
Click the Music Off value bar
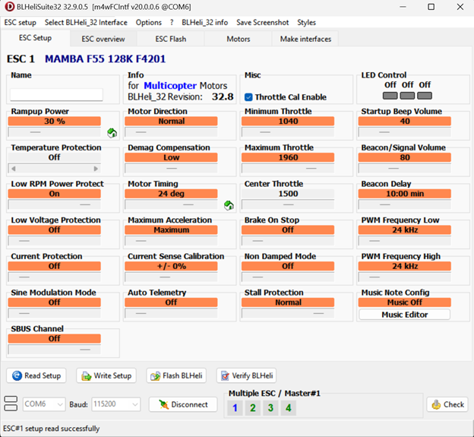click(404, 302)
